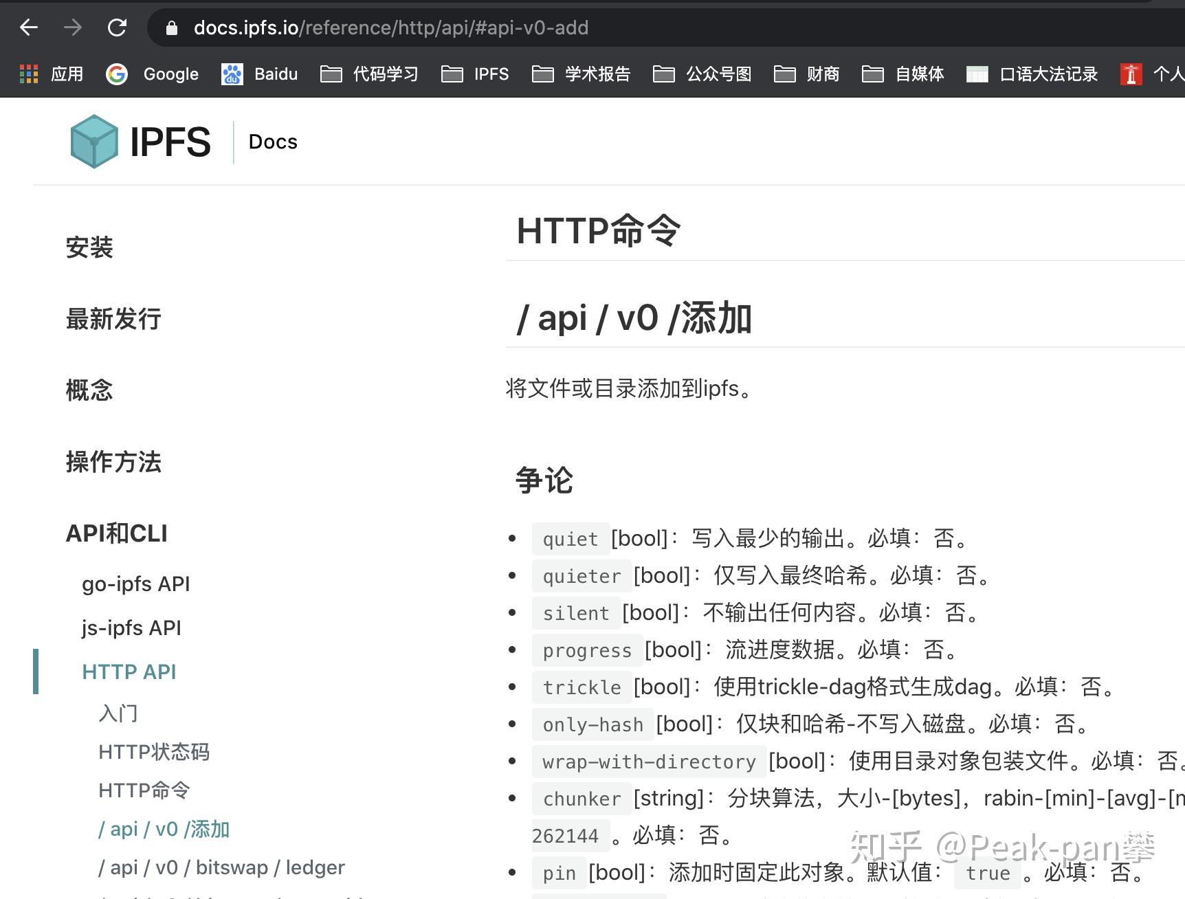The width and height of the screenshot is (1185, 899).
Task: Open the 学术报告 bookmark folder
Action: (597, 74)
